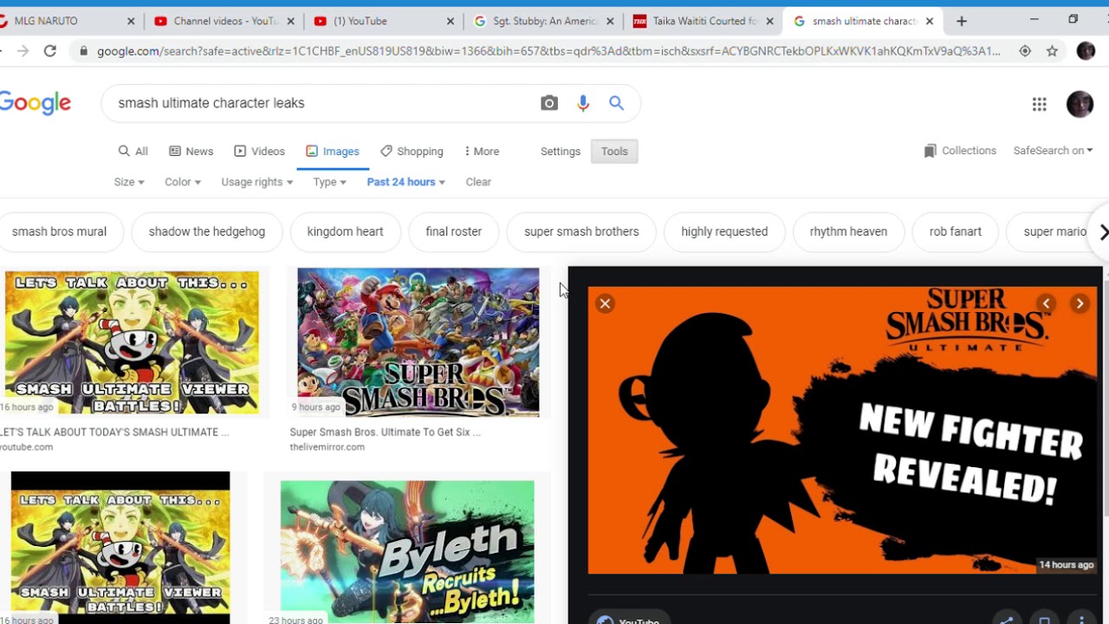The height and width of the screenshot is (624, 1109).
Task: Click the Google logo
Action: pos(36,103)
